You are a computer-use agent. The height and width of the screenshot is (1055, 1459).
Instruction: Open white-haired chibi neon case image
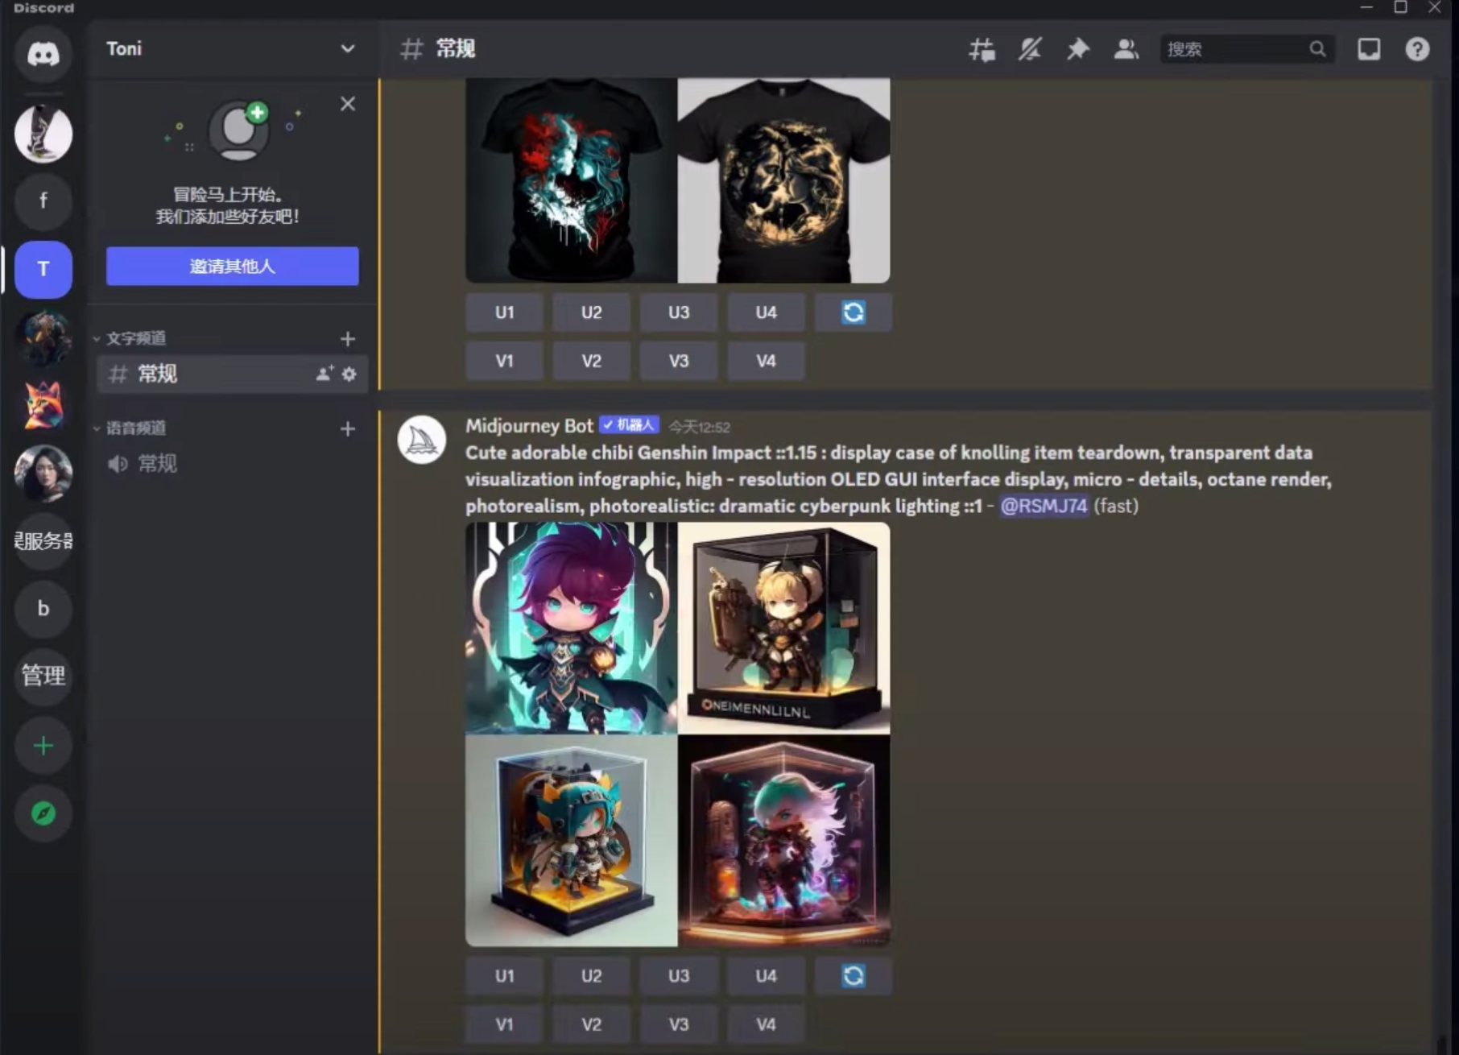point(784,841)
